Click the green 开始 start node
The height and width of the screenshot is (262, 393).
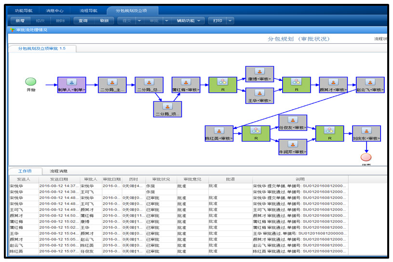(x=31, y=82)
